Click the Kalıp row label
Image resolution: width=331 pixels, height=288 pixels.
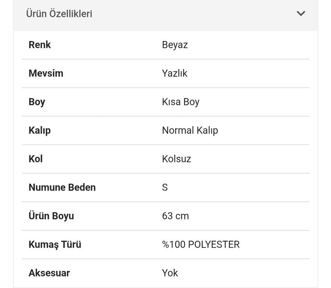point(40,131)
